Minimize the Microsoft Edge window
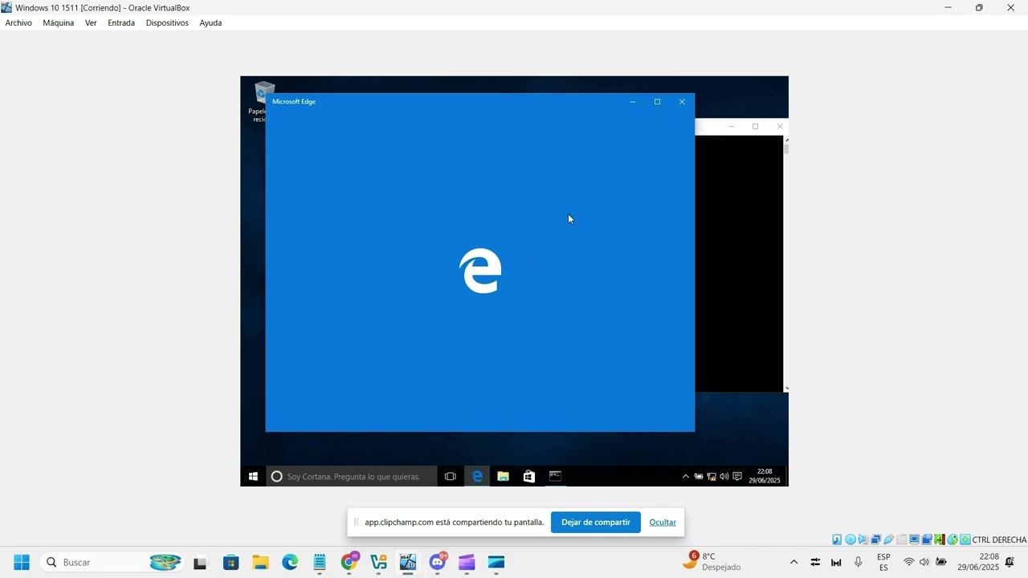 (633, 102)
